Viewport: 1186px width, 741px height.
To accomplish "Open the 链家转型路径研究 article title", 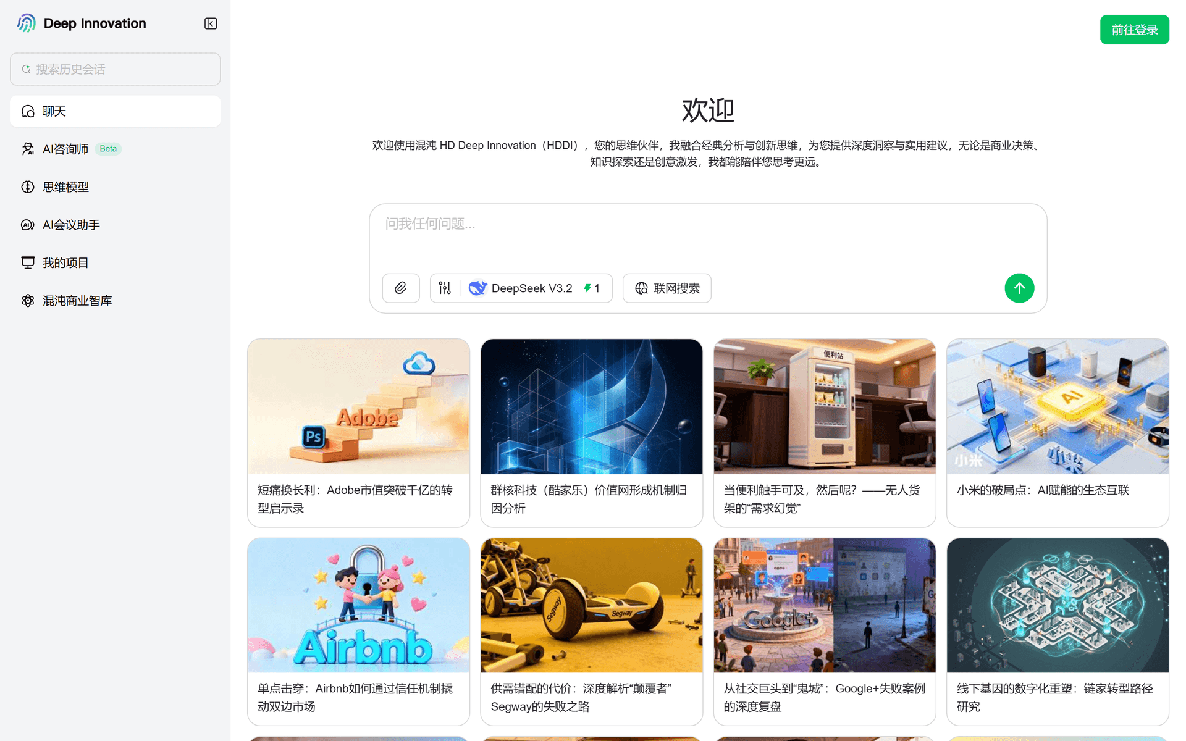I will click(1055, 698).
